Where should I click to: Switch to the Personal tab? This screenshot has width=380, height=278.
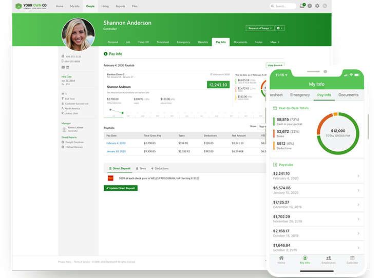[x=112, y=42]
